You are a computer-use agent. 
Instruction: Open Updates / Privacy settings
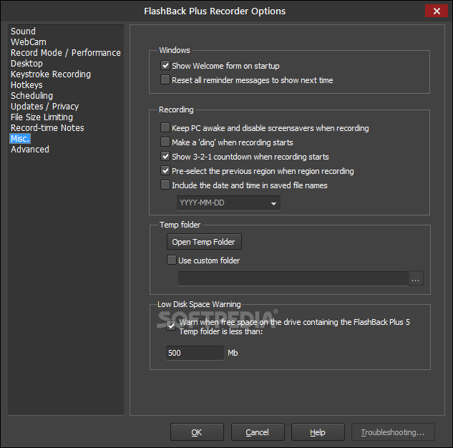click(44, 106)
